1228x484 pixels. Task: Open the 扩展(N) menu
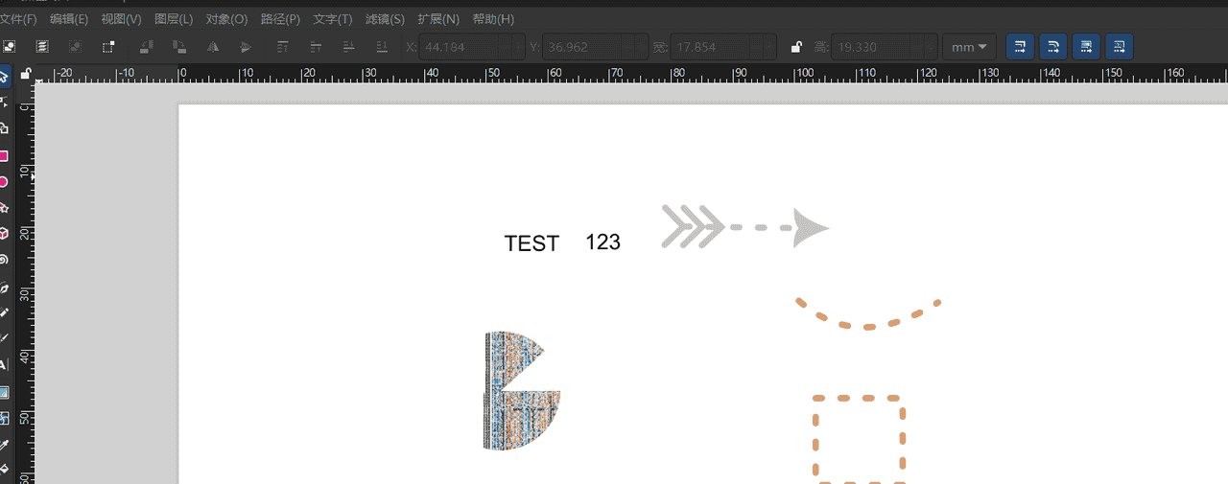point(438,19)
